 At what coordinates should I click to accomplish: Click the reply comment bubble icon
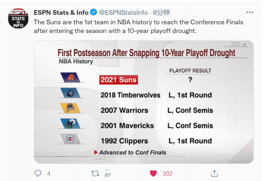pos(38,173)
